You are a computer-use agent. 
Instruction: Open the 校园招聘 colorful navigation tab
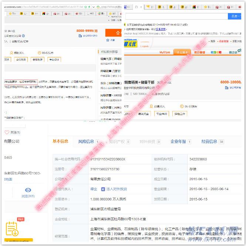[216, 53]
